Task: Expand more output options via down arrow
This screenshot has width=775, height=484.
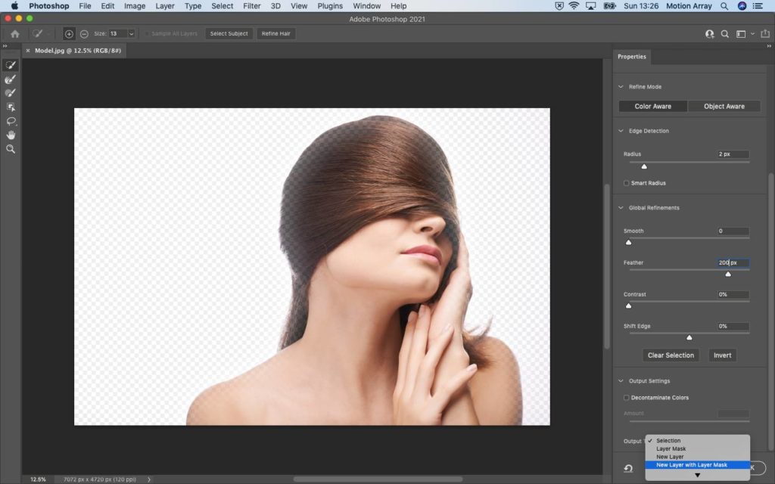Action: 697,475
